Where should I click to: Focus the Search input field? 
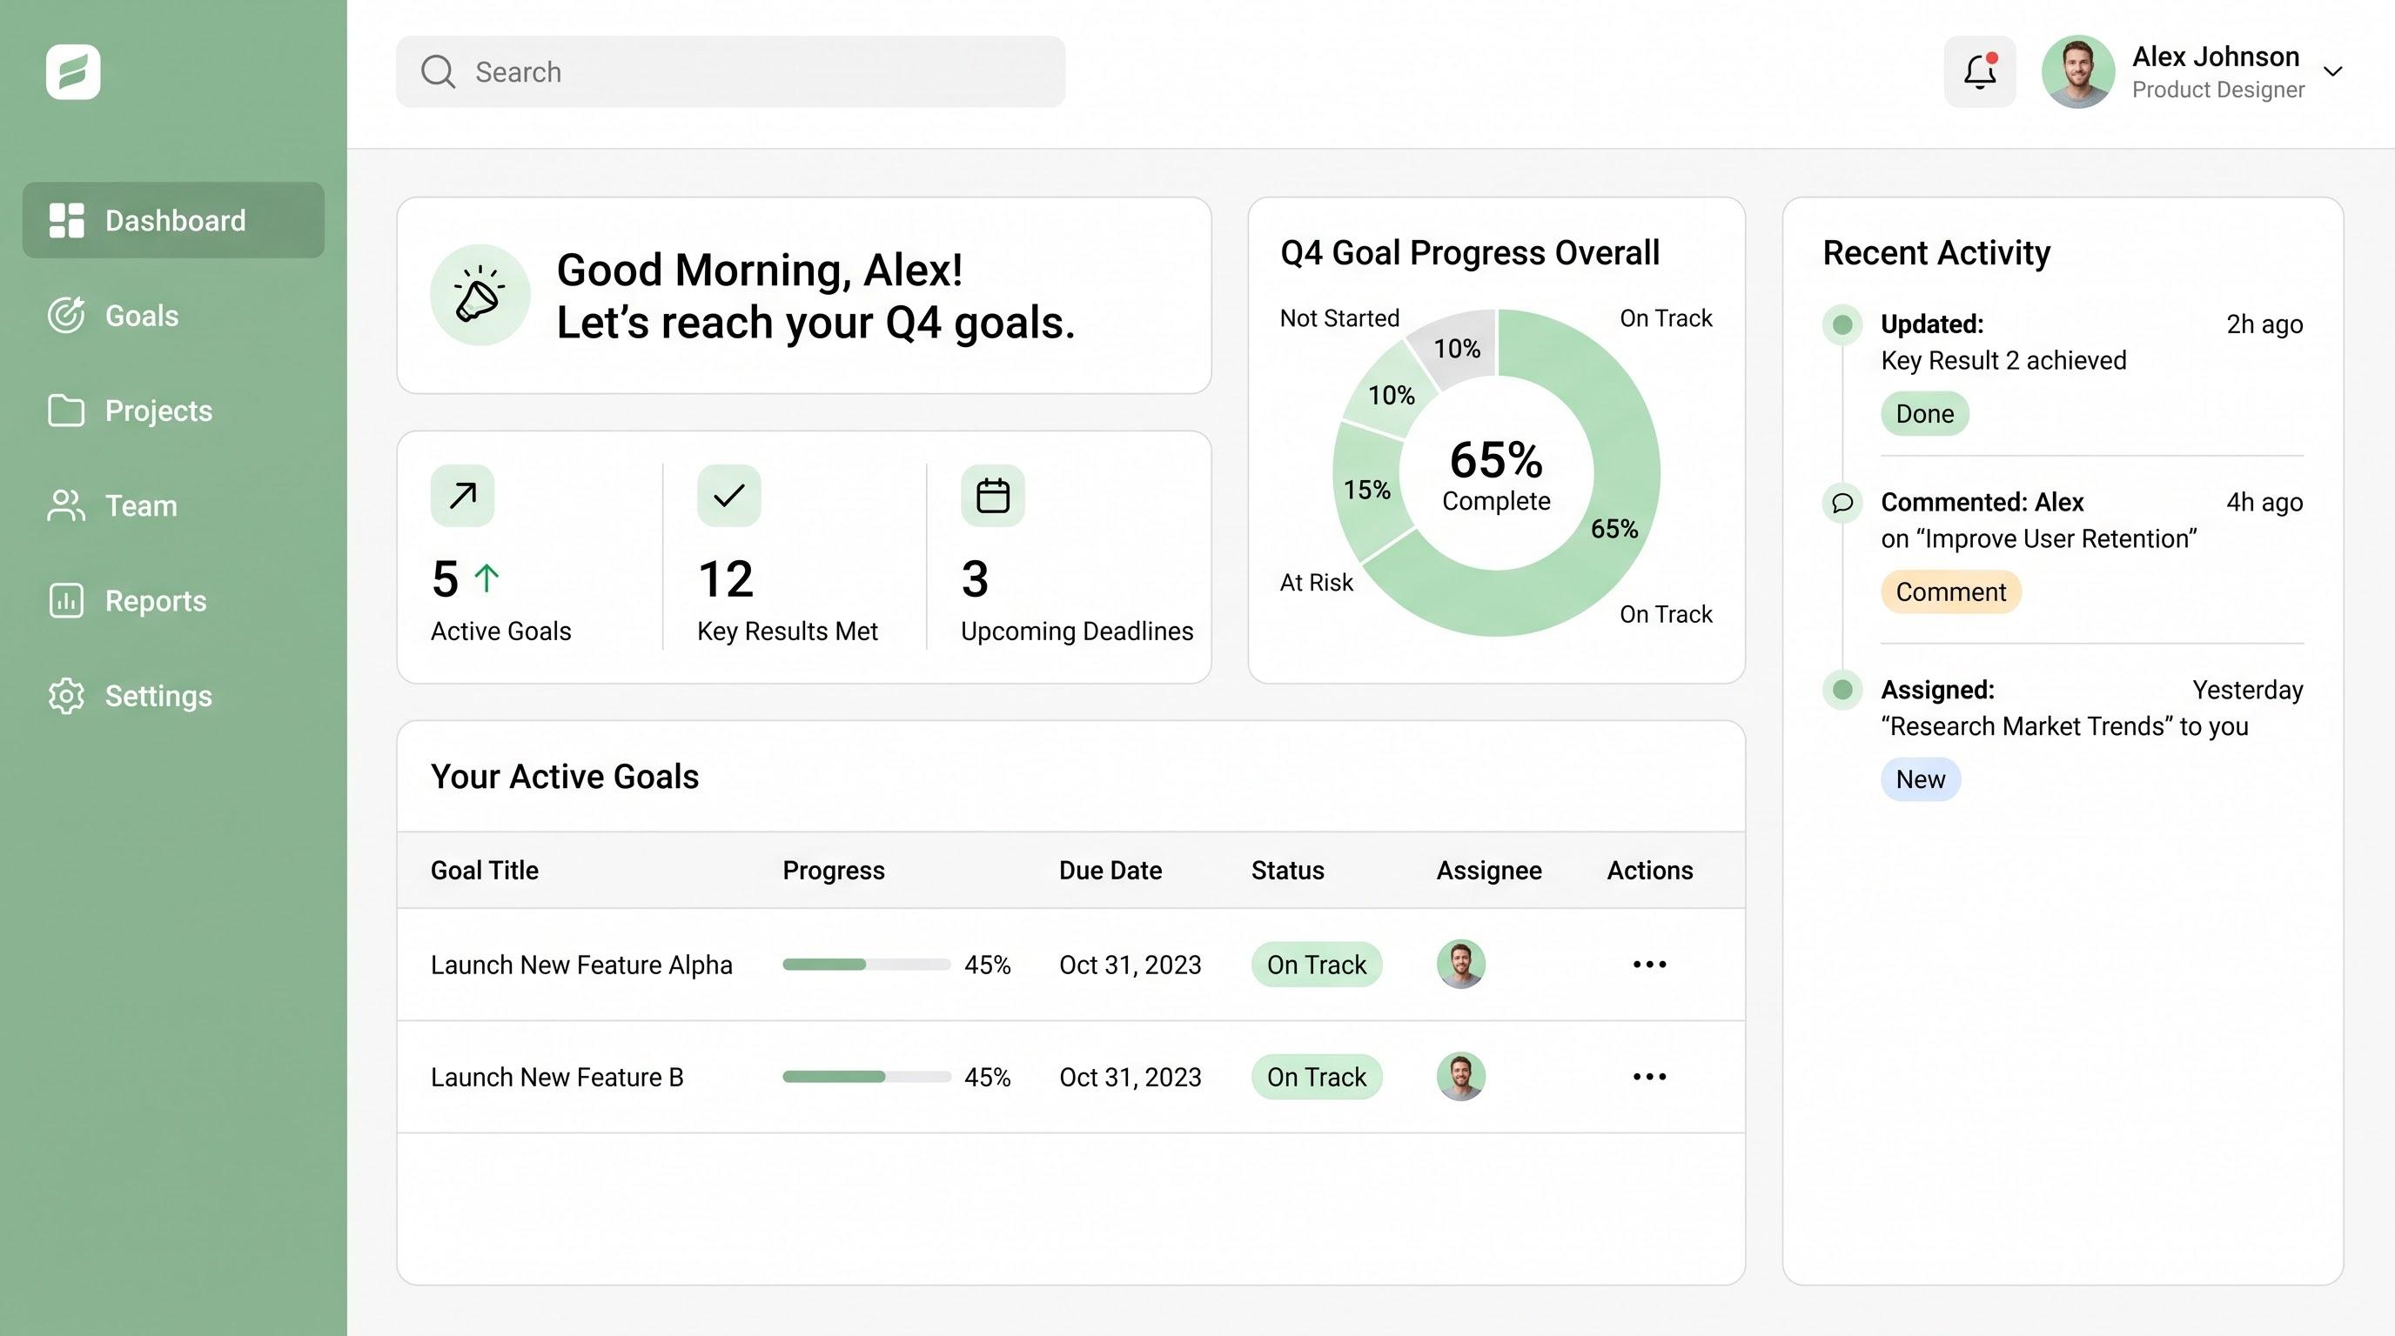(x=731, y=71)
